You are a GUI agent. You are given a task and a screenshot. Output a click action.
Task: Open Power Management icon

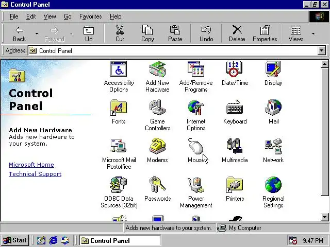pyautogui.click(x=196, y=185)
